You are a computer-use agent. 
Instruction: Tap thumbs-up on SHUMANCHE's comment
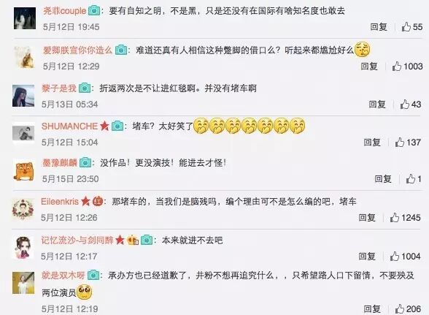(x=400, y=142)
